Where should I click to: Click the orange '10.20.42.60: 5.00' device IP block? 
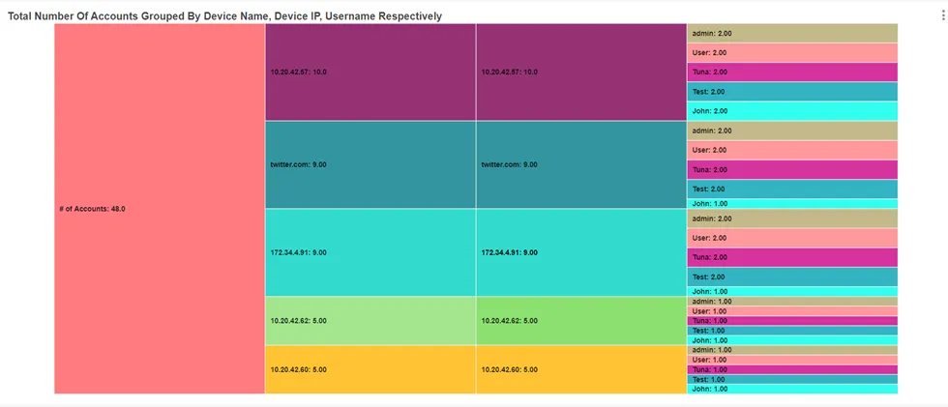pyautogui.click(x=581, y=369)
